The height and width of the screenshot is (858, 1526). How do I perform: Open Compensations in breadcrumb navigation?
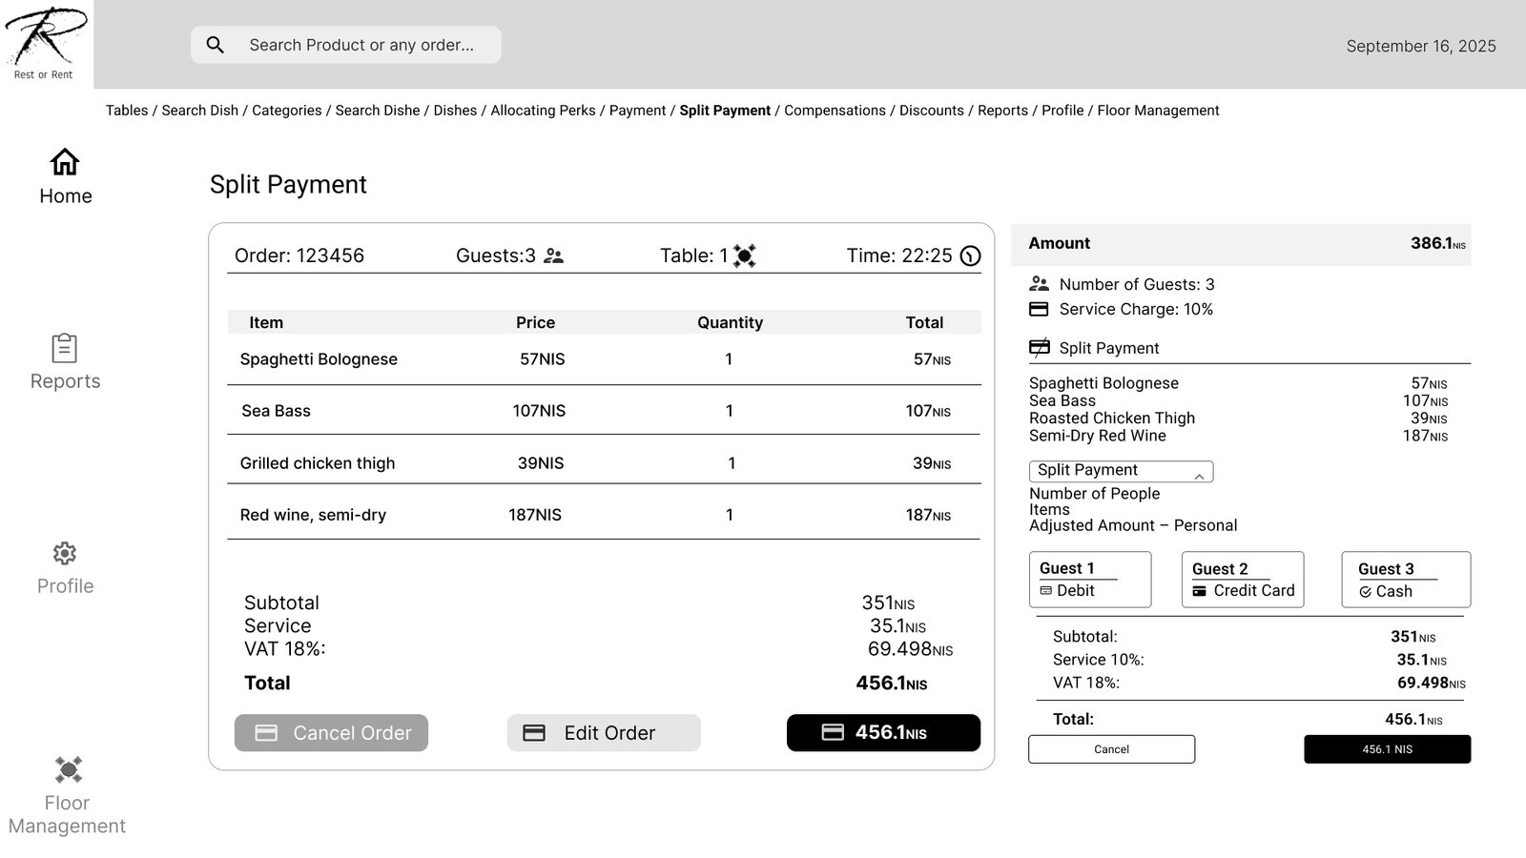[834, 111]
